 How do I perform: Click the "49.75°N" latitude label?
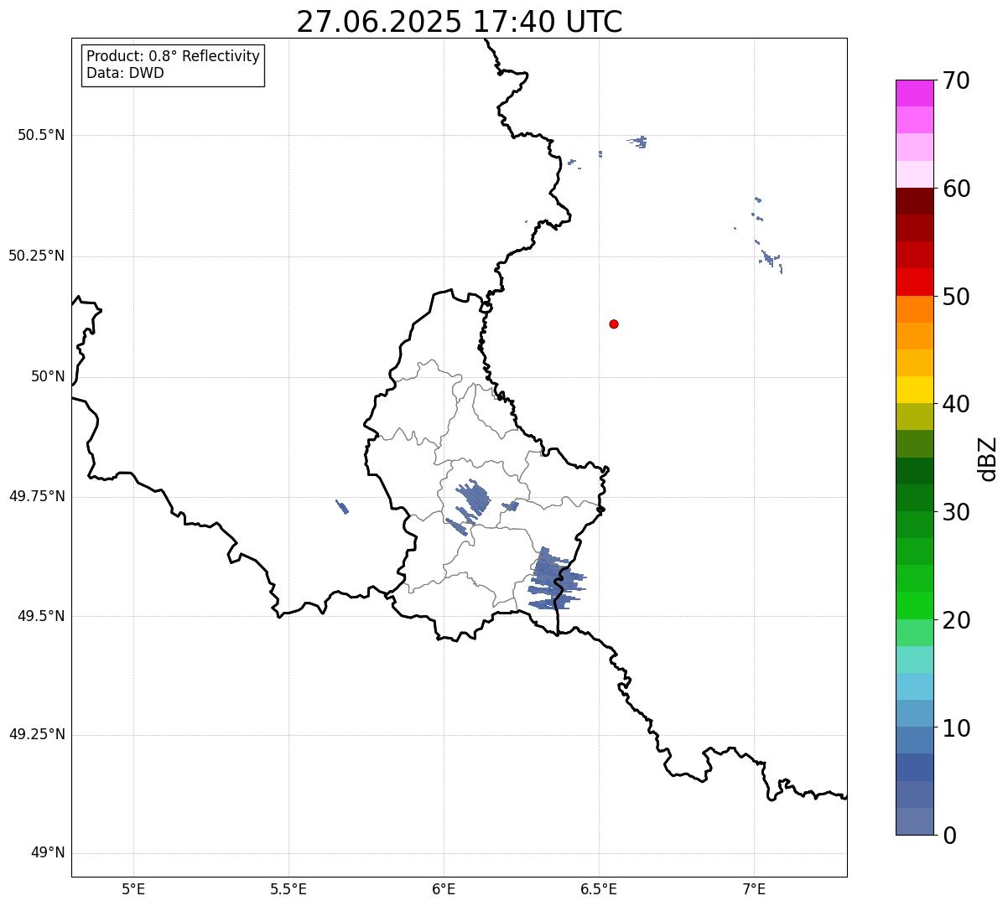click(x=37, y=496)
